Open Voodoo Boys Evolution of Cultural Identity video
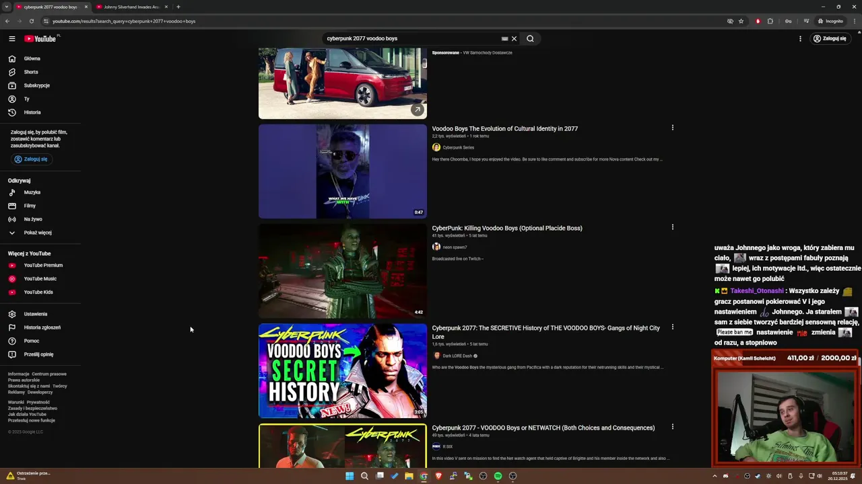 pos(504,128)
